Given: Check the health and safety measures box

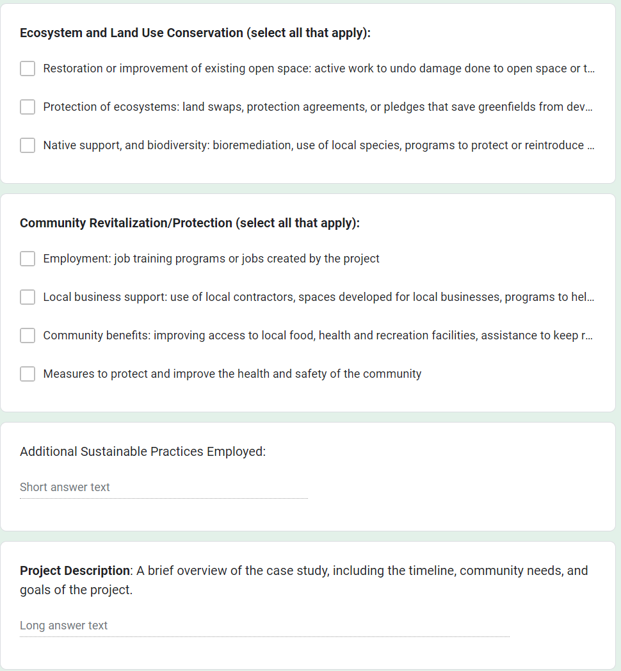Looking at the screenshot, I should click(28, 374).
